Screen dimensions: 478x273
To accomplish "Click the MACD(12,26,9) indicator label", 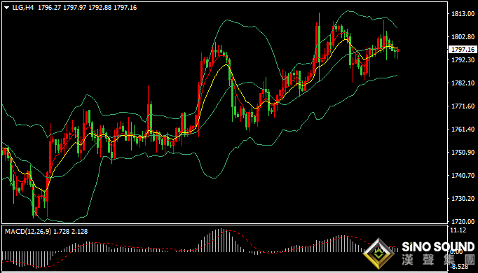I will click(28, 232).
